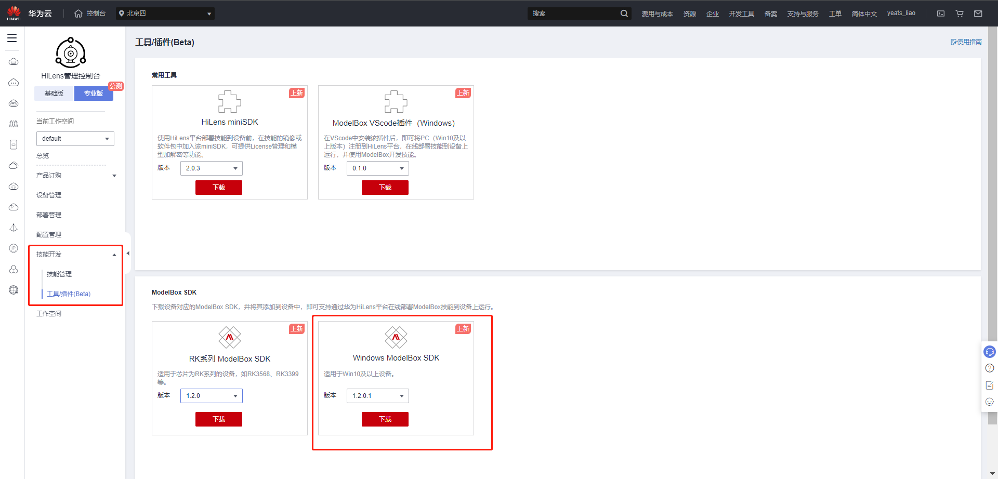Viewport: 998px width, 479px height.
Task: Click the sailboat icon in left rail
Action: (x=14, y=228)
